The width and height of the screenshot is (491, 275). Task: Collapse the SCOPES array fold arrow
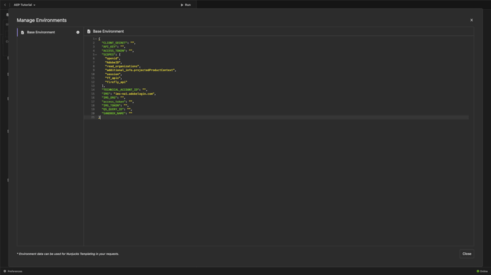[96, 55]
